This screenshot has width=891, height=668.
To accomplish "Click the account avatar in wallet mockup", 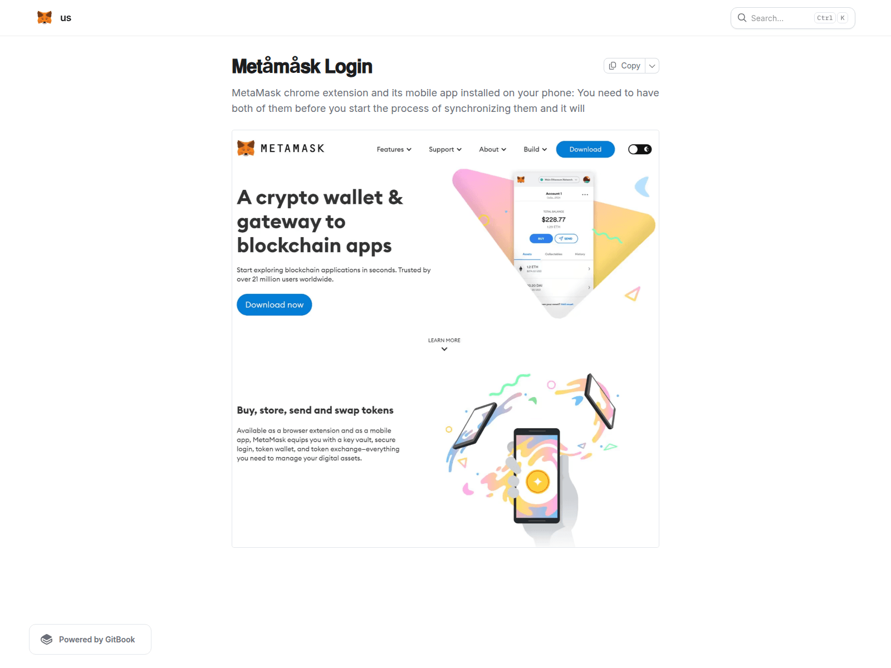I will click(586, 179).
